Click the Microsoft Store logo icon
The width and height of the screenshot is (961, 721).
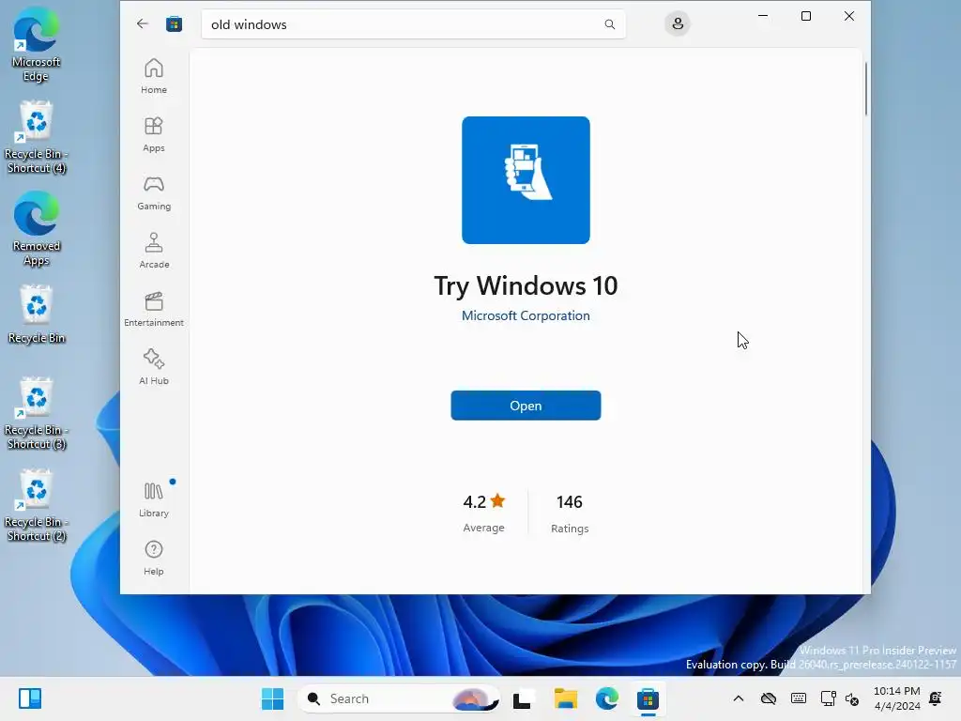click(174, 23)
